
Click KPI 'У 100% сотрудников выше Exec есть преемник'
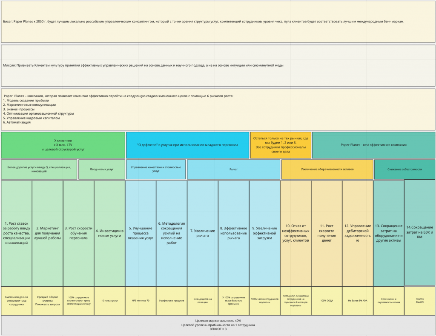tap(234, 301)
